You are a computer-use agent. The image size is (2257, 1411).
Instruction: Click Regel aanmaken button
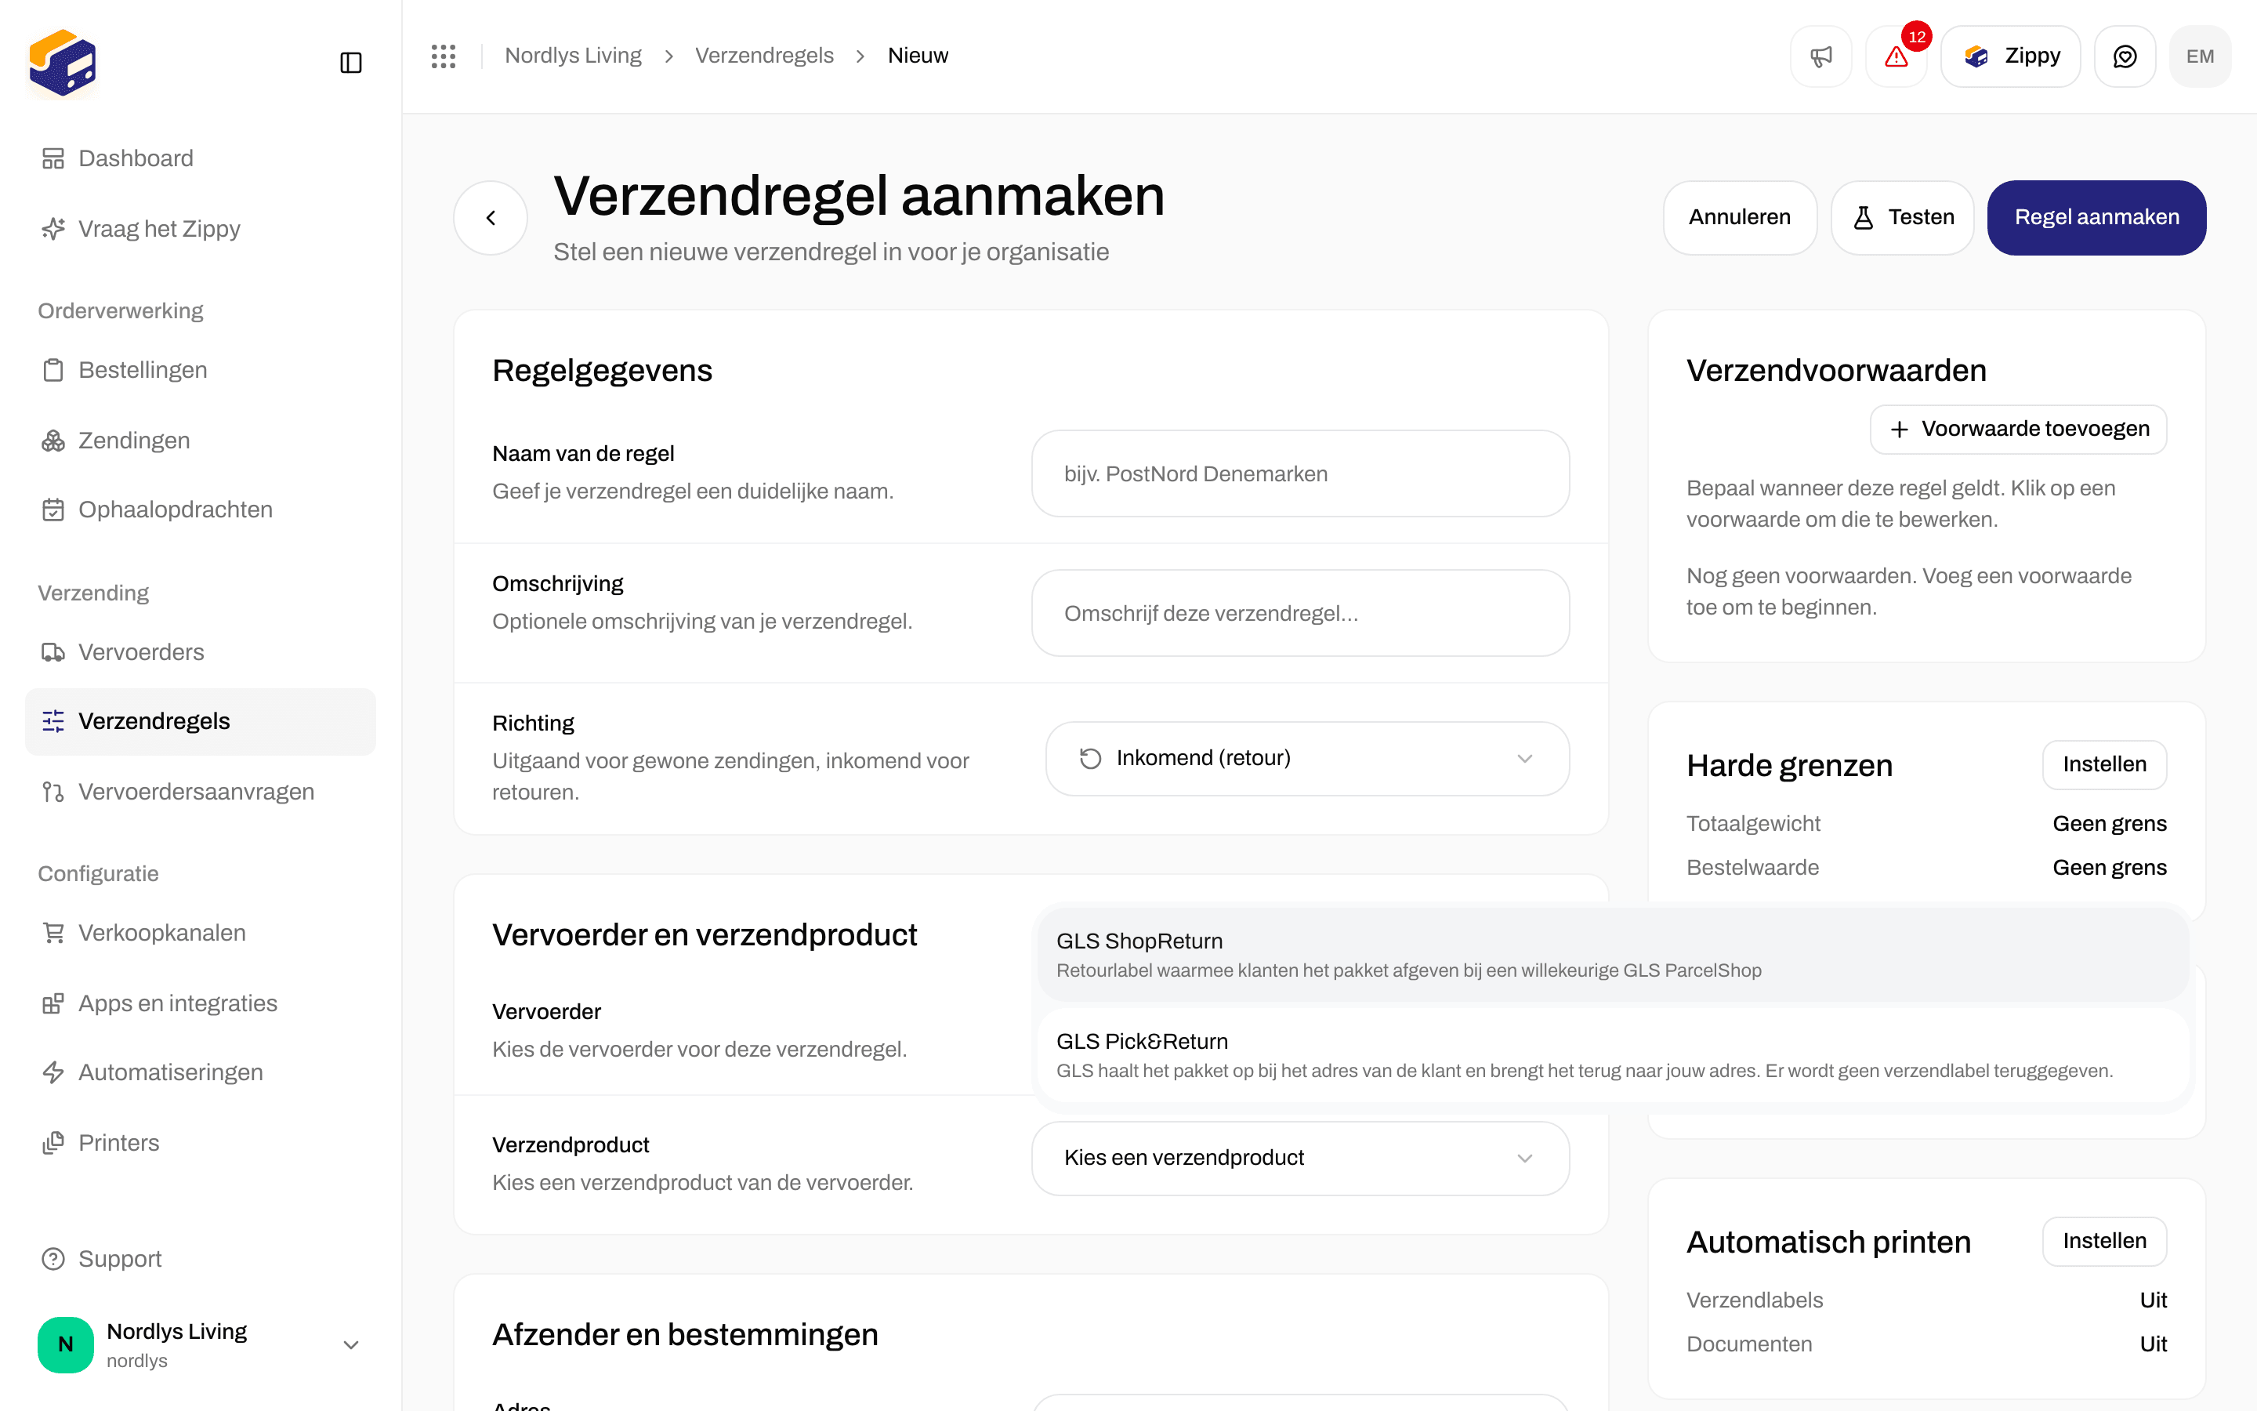[x=2096, y=217]
